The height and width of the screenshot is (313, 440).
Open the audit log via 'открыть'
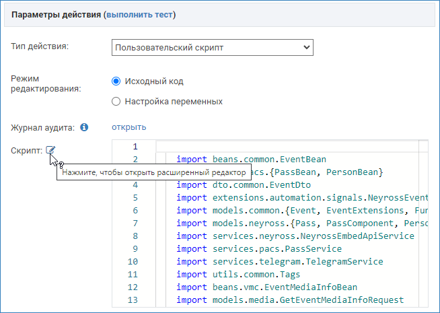coord(129,127)
